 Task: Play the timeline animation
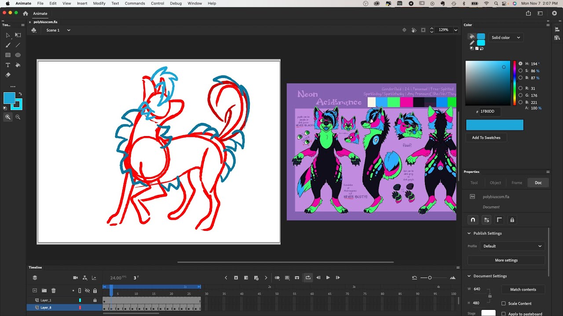[328, 278]
